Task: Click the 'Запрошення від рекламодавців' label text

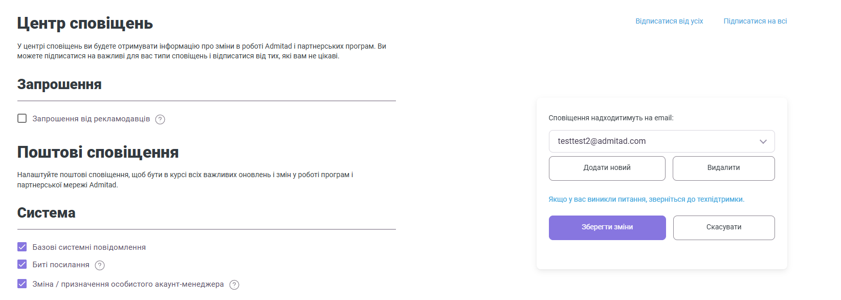Action: coord(91,119)
